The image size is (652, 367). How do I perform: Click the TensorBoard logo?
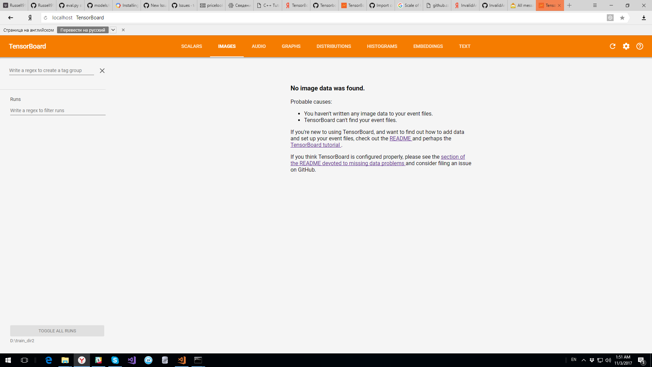(x=28, y=46)
